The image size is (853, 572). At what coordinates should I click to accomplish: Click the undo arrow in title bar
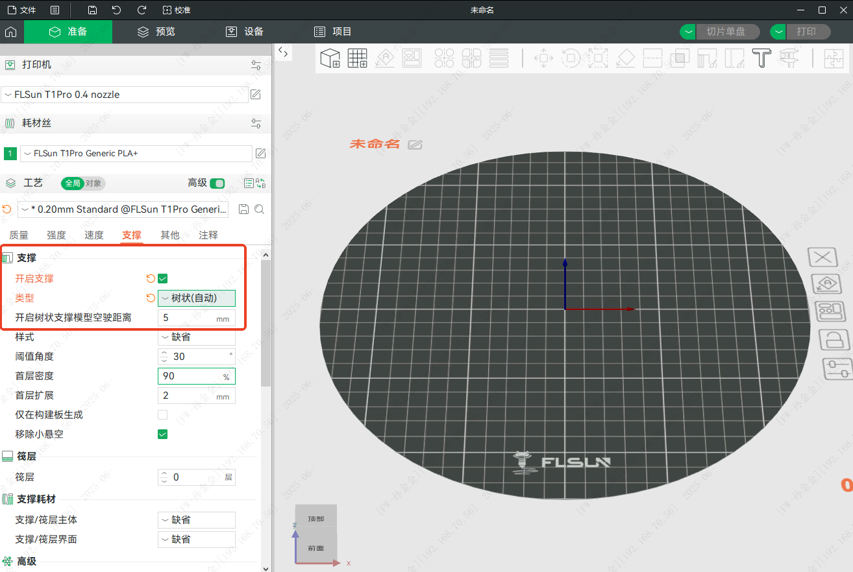point(116,10)
